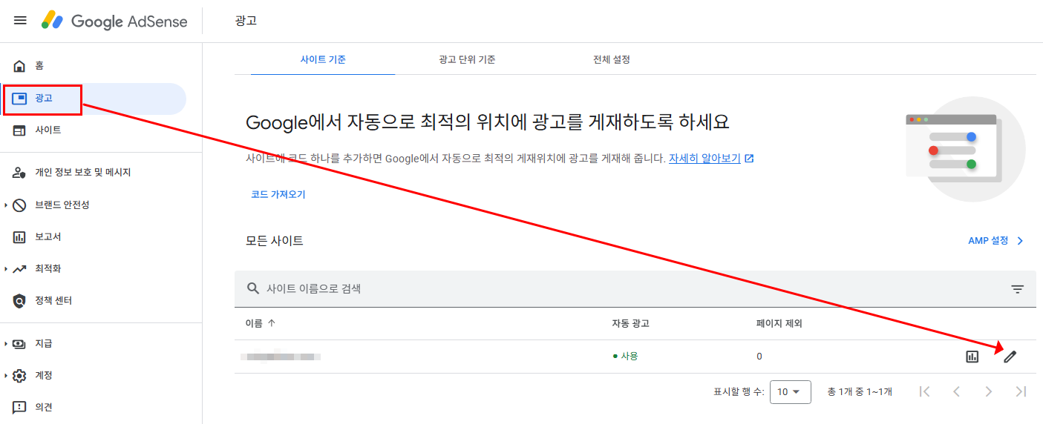Open the 자세히 알아보기 link
The width and height of the screenshot is (1043, 424).
coord(704,158)
